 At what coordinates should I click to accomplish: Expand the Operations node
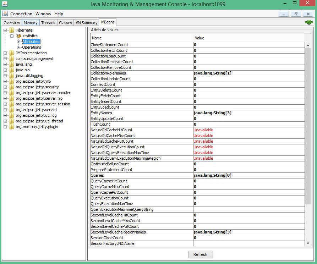[18, 47]
